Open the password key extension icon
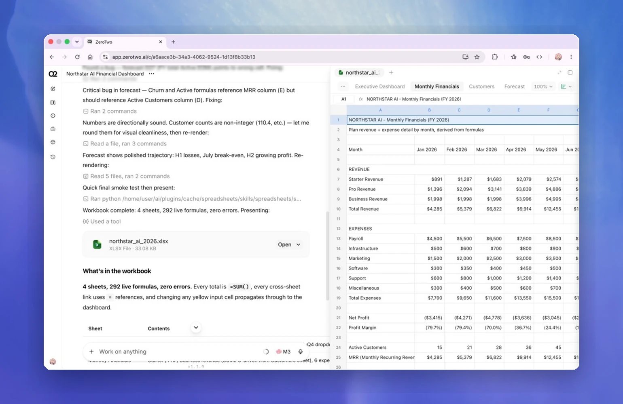The width and height of the screenshot is (623, 404). pos(526,57)
